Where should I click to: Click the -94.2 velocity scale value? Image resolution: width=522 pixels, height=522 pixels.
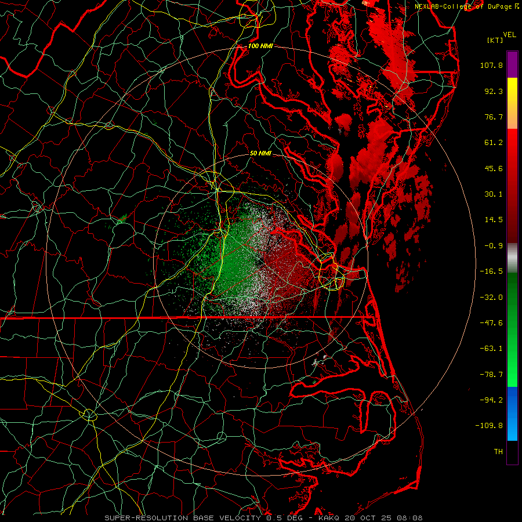tap(491, 400)
